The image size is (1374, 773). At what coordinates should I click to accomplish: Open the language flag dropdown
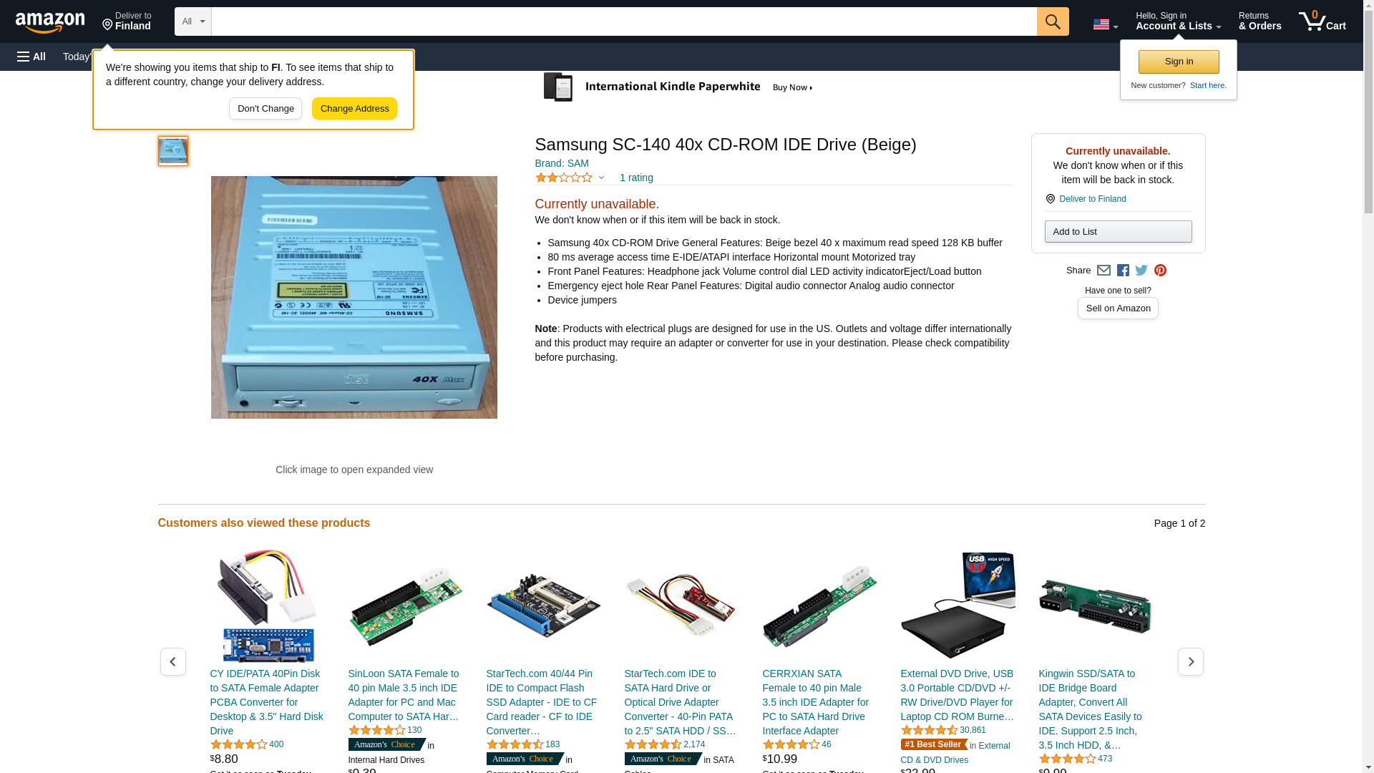click(1105, 24)
